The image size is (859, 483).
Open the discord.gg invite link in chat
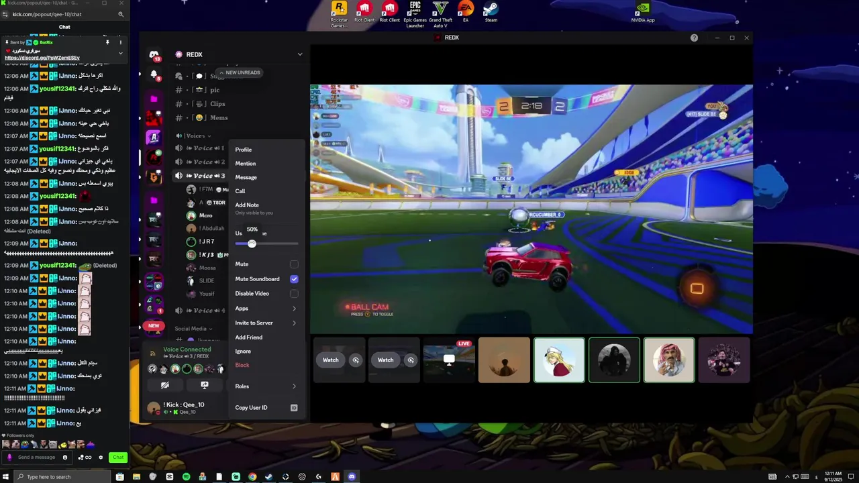coord(42,58)
